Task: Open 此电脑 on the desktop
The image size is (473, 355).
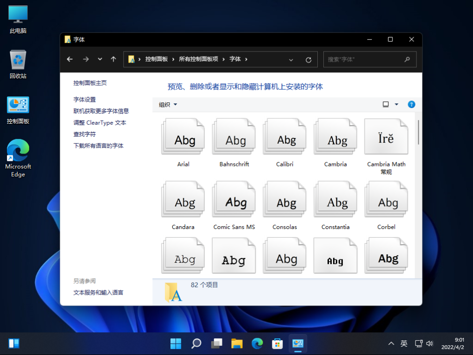Action: click(x=17, y=19)
